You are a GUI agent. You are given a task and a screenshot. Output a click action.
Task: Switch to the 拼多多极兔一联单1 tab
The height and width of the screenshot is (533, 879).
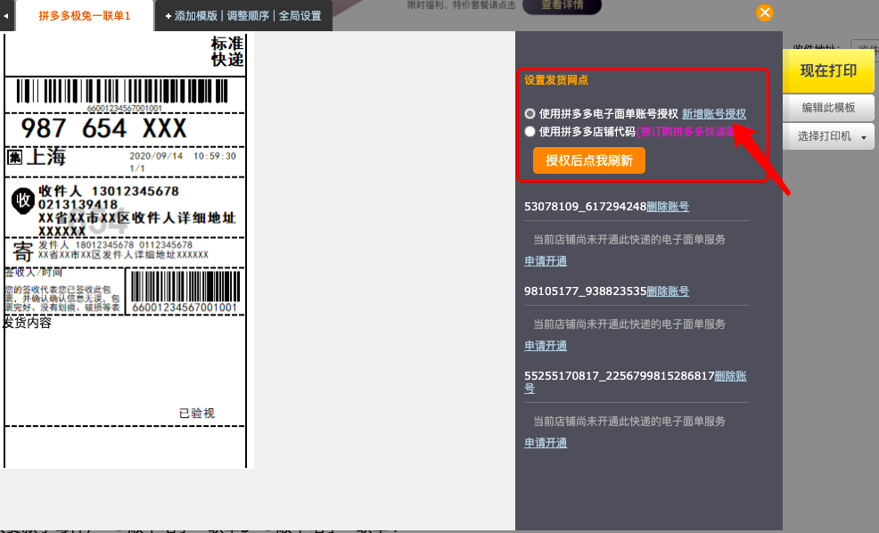tap(85, 16)
